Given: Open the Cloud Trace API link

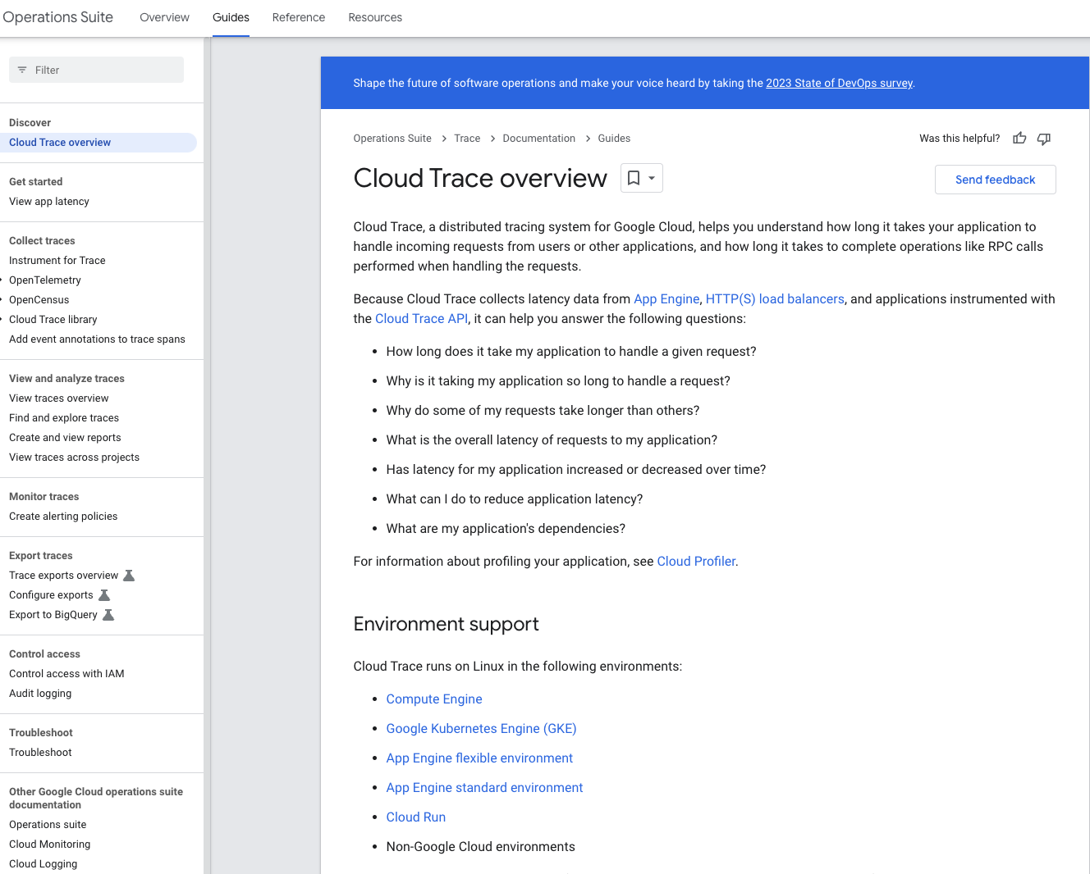Looking at the screenshot, I should point(421,319).
